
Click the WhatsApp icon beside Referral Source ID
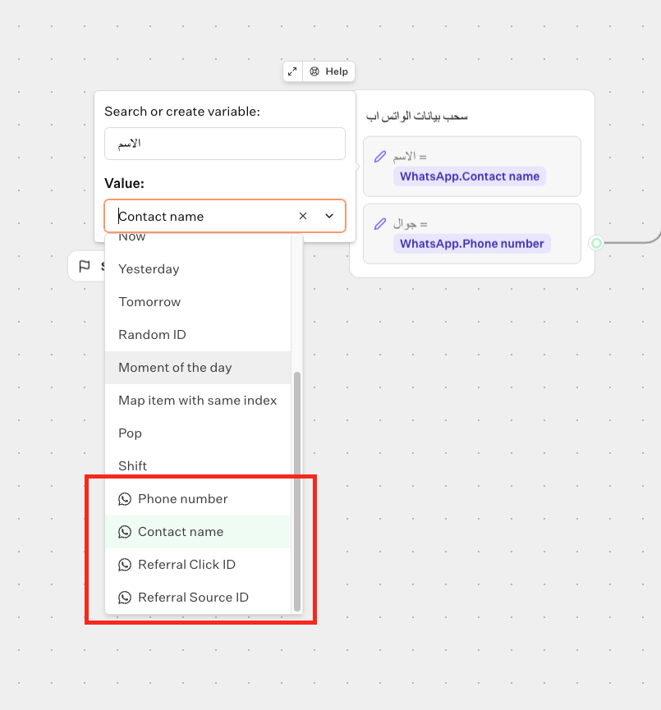pos(125,597)
